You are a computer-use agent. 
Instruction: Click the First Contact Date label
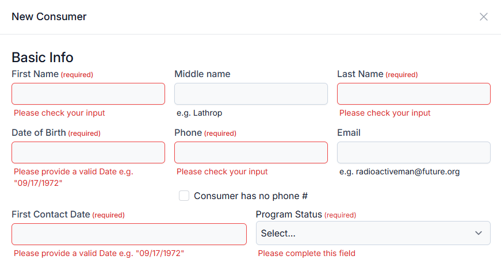coord(51,214)
